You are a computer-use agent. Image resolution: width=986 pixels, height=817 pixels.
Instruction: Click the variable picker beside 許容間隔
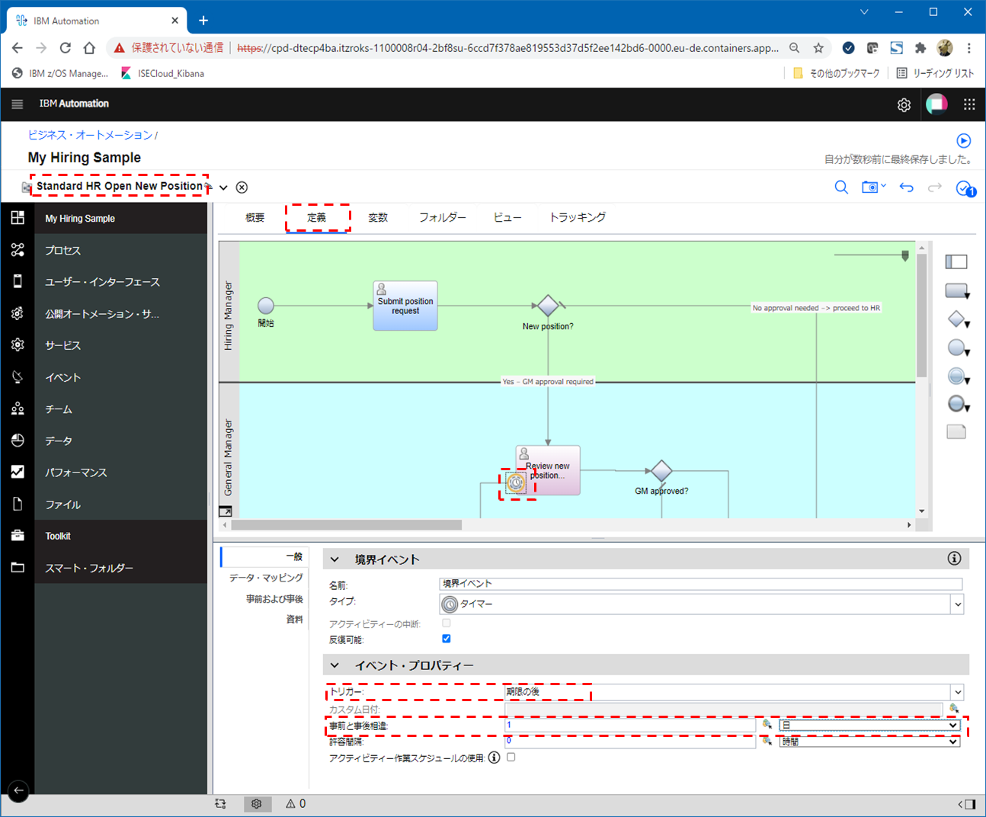[767, 741]
